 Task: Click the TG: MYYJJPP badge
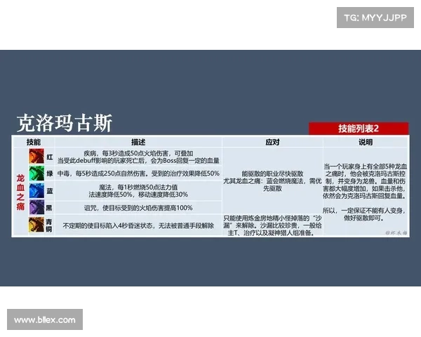coord(375,17)
